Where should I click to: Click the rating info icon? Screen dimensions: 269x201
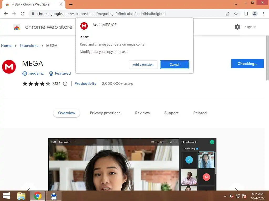[65, 84]
